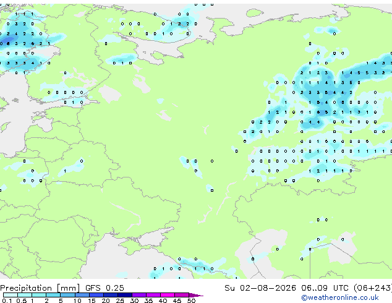The width and height of the screenshot is (392, 303).
Task: Click the '45' legend scale label
Action: [177, 301]
